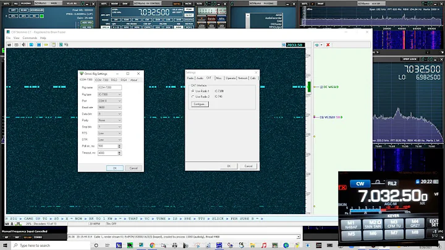Tap M2 SNN SNN keyer memory

click(x=373, y=224)
